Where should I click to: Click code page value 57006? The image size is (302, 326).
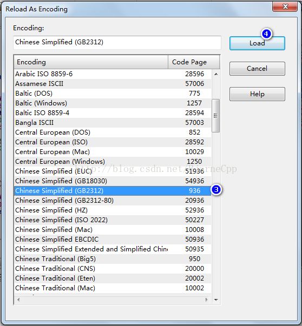pyautogui.click(x=195, y=84)
